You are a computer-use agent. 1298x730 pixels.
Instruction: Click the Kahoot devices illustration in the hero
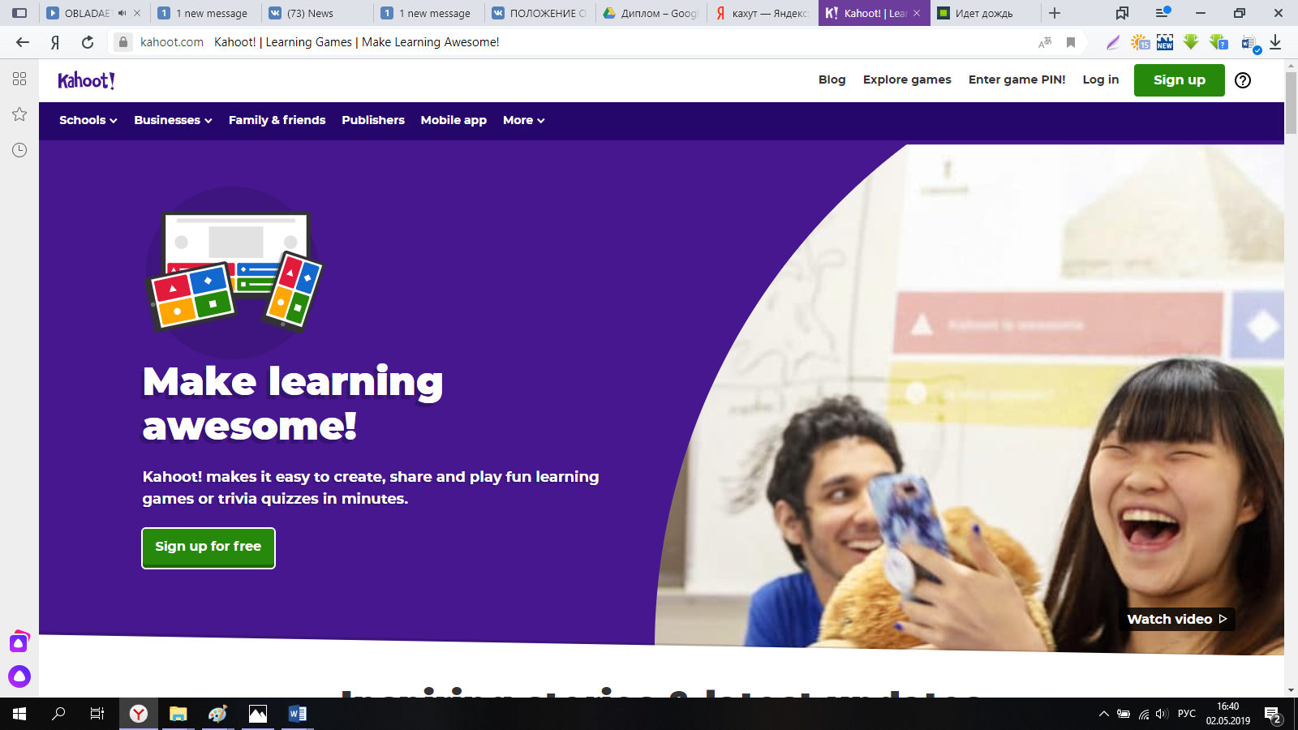234,273
